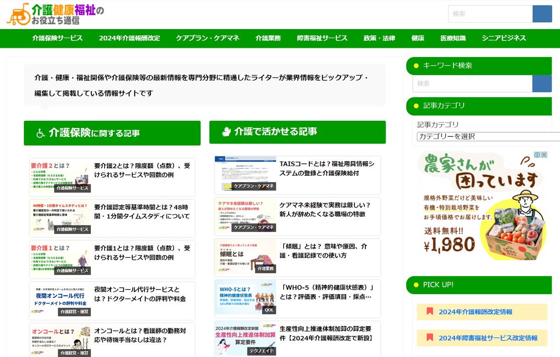Open article 「傾眠」とは？意味や原因
The image size is (560, 357).
pos(324,251)
